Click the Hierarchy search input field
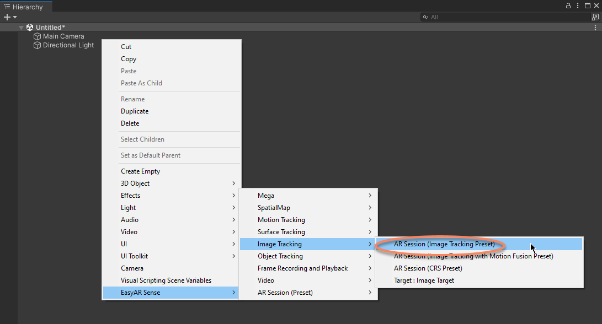The image size is (602, 324). click(x=508, y=17)
